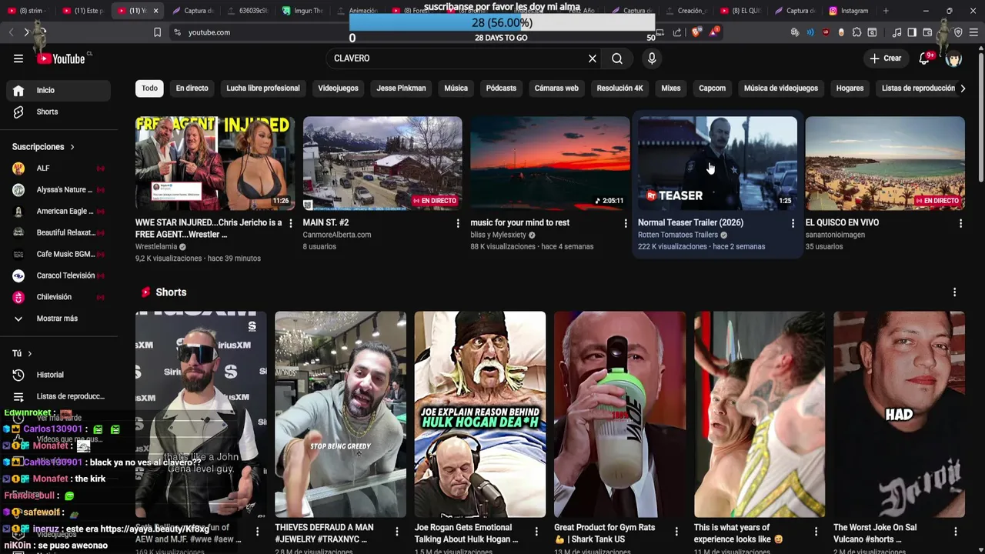The image size is (985, 554).
Task: Bookmark this page with the bookmark icon
Action: coord(157,32)
